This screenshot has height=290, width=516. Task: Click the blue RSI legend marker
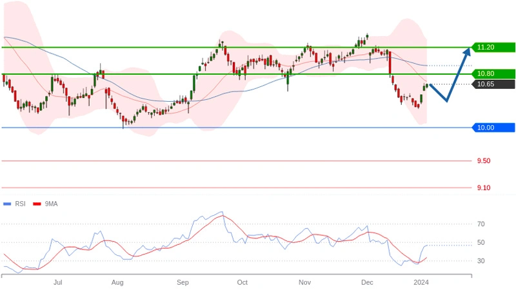click(7, 204)
